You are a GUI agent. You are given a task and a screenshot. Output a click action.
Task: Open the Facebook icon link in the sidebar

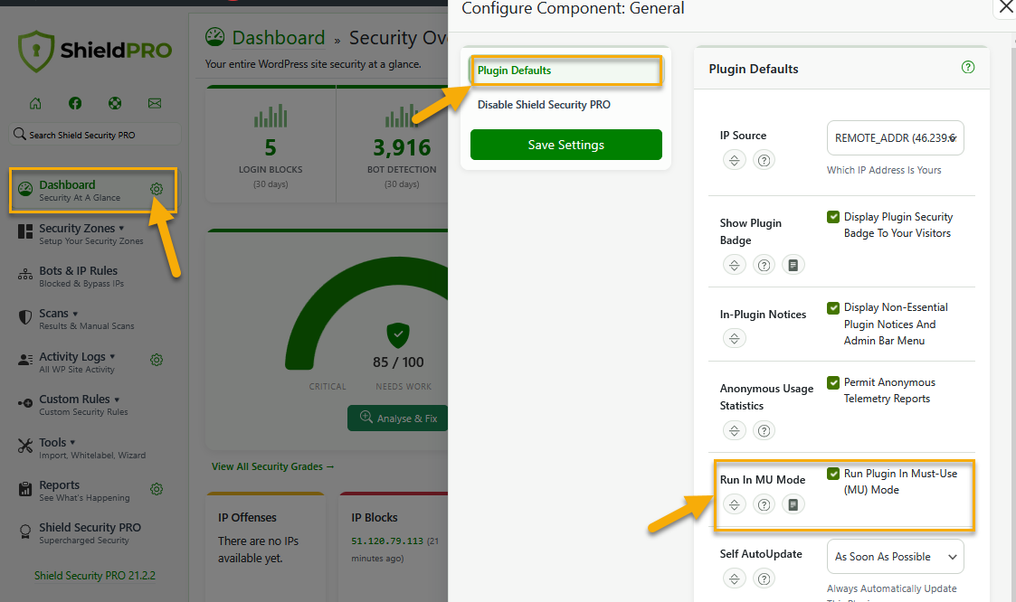click(x=75, y=103)
